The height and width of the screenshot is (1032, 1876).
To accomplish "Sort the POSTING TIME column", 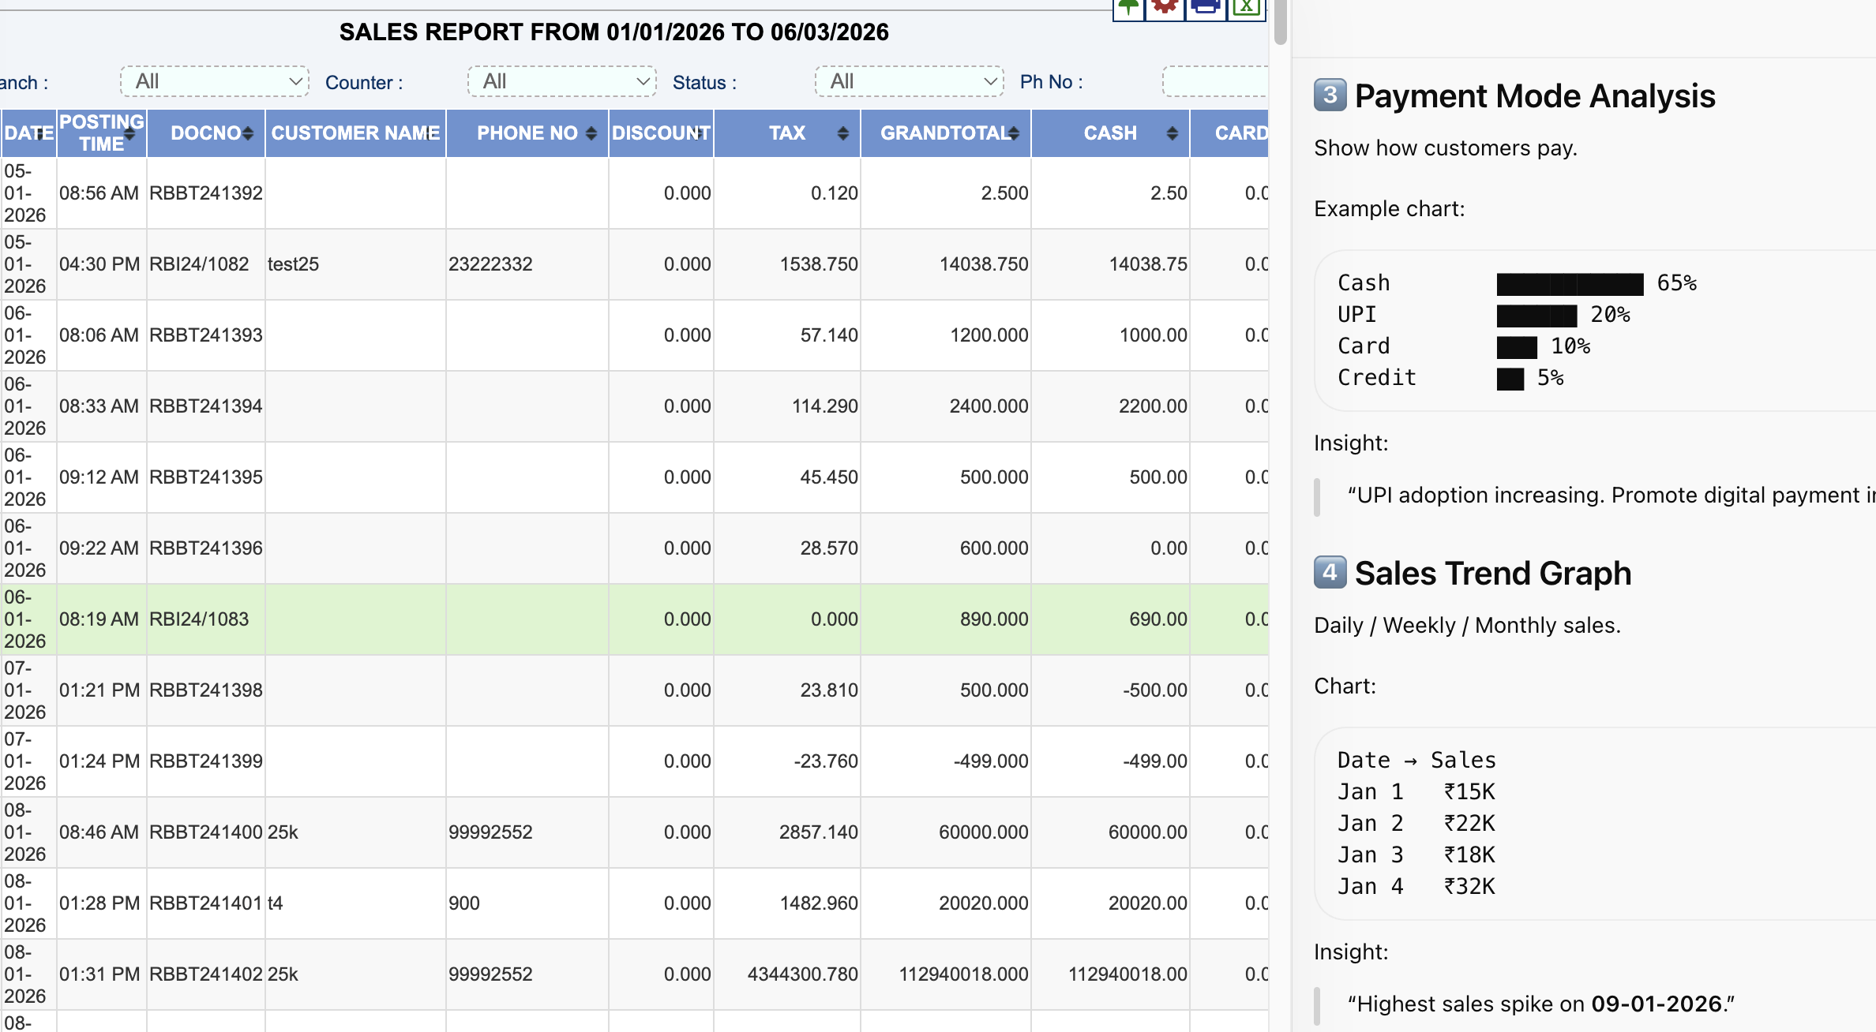I will tap(129, 133).
